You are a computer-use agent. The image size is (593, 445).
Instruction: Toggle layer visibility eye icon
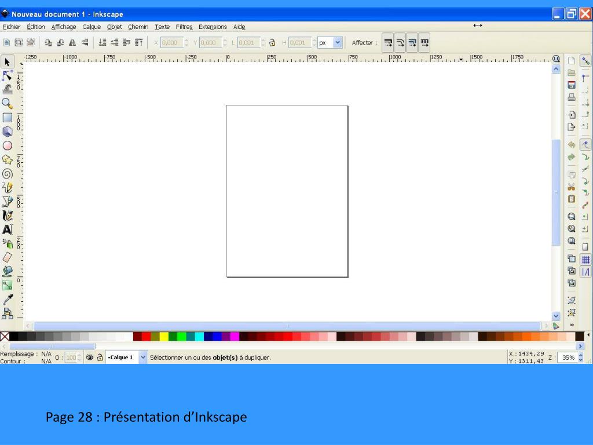(90, 358)
